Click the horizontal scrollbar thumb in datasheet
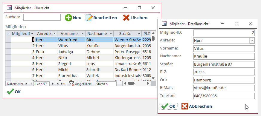261x116 pixels. tap(131, 83)
